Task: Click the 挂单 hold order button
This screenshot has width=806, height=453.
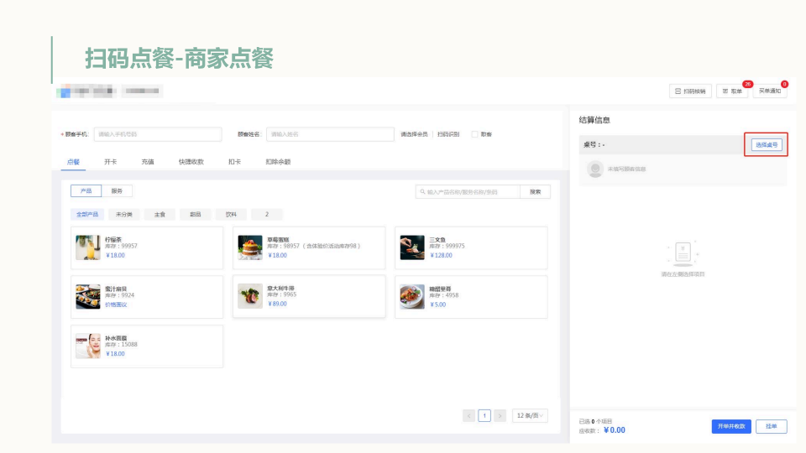Action: [x=771, y=426]
